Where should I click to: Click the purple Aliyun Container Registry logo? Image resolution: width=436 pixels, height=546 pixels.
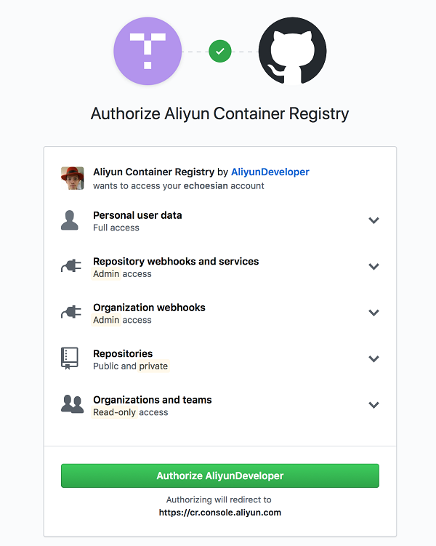(x=148, y=51)
